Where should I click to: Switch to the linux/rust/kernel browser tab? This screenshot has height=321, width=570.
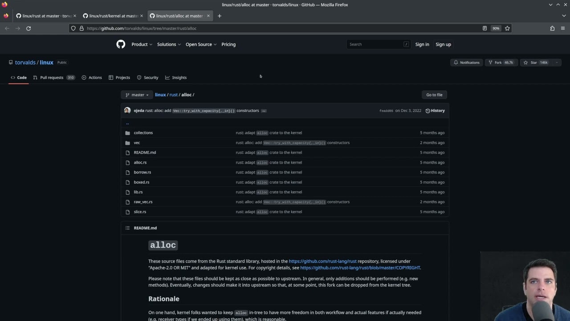(113, 16)
